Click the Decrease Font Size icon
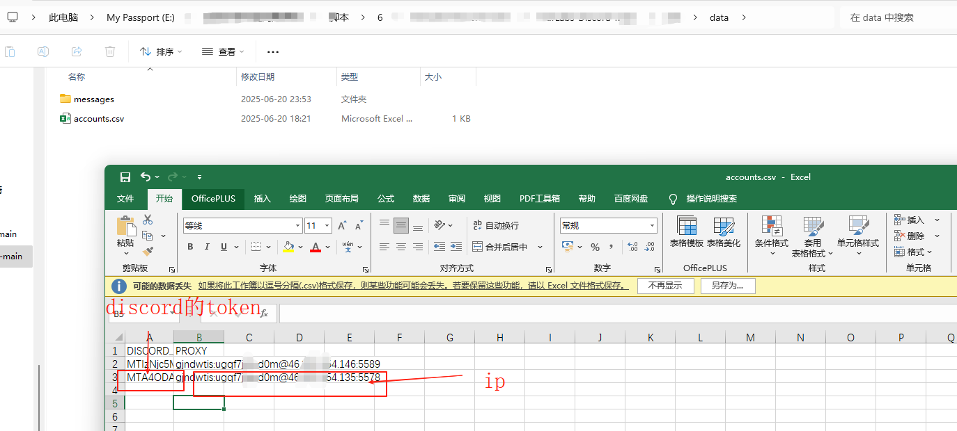 click(x=359, y=226)
